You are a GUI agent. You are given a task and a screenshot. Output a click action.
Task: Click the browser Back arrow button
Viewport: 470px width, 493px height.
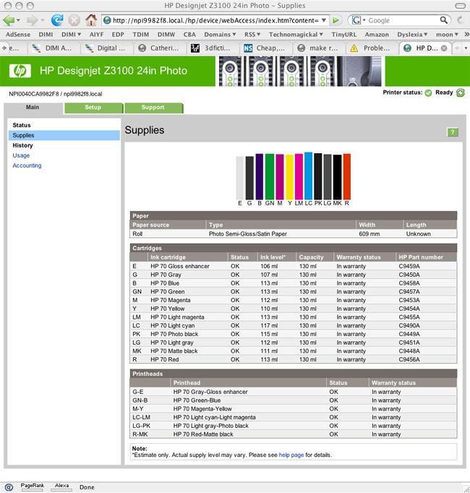[9, 20]
